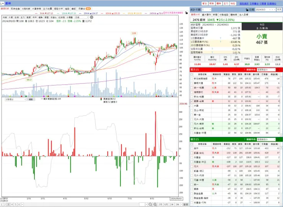Click the help icon beside 1日籌碼集中
283x207 pixels.
pos(220,38)
